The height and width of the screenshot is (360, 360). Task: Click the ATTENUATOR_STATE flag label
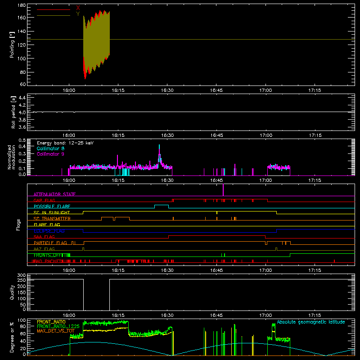point(54,194)
